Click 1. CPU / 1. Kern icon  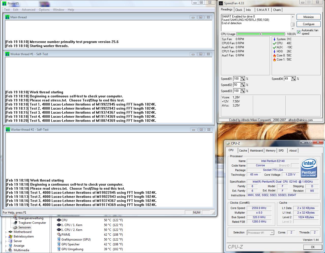pos(59,225)
